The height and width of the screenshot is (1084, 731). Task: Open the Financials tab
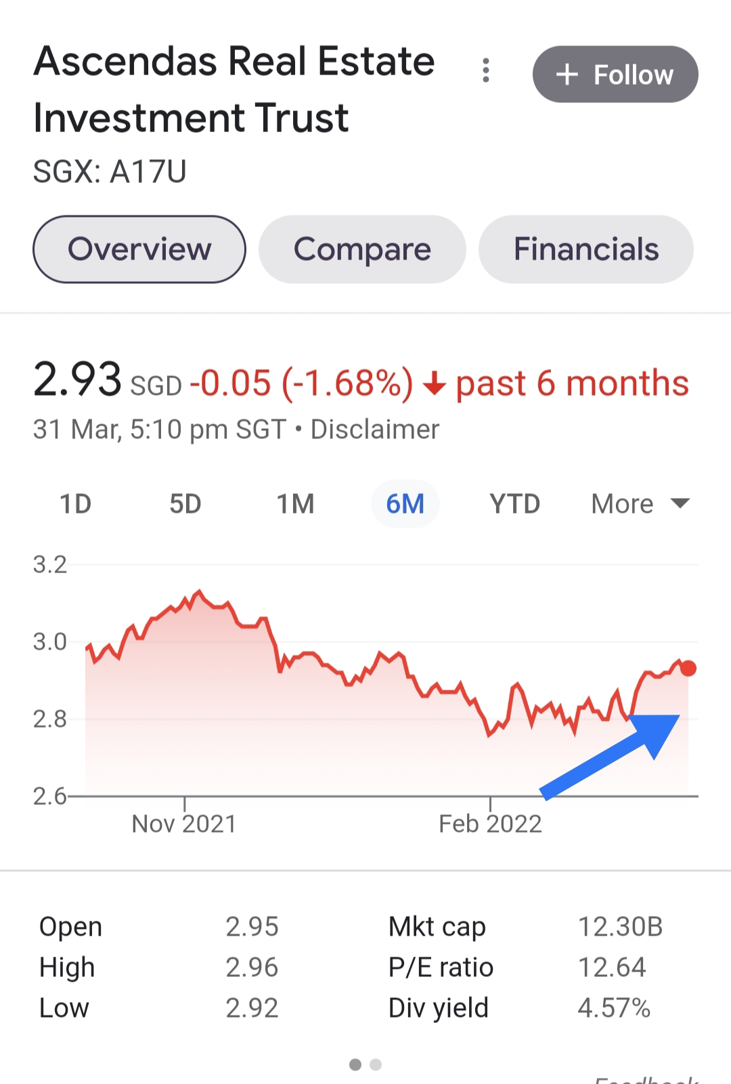pyautogui.click(x=585, y=249)
